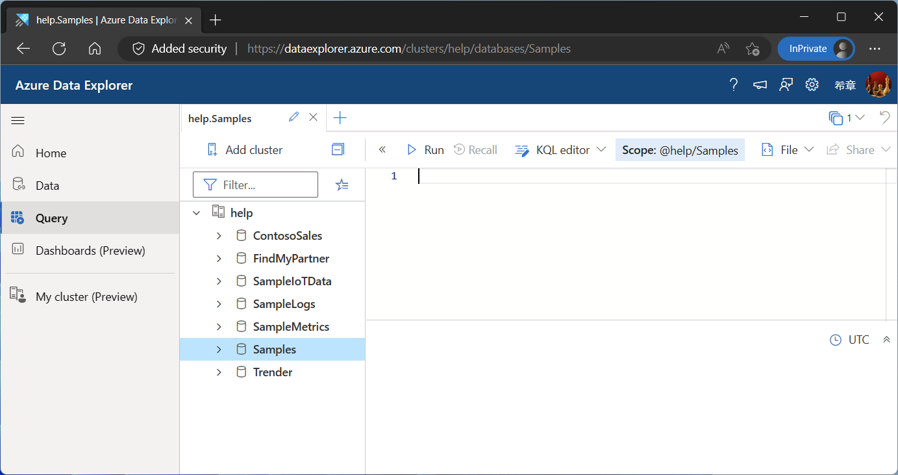
Task: Click Add cluster button
Action: pyautogui.click(x=245, y=149)
